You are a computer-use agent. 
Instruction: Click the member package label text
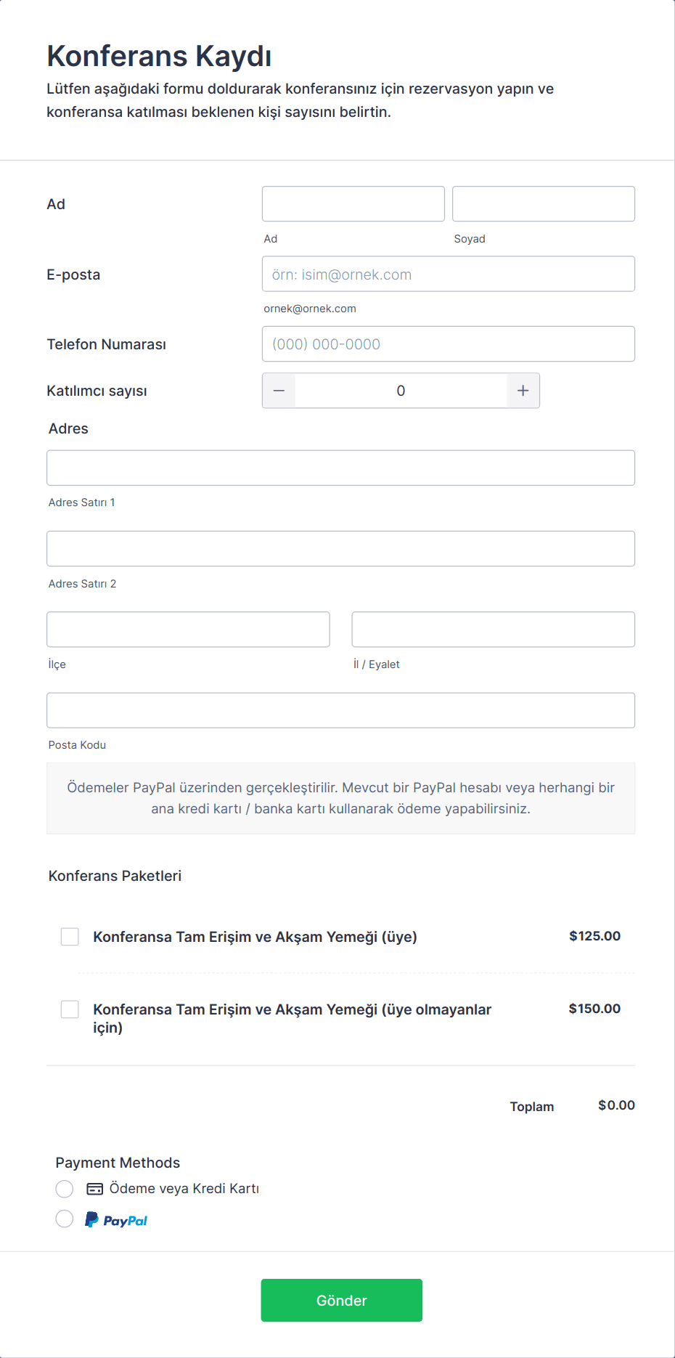(255, 937)
